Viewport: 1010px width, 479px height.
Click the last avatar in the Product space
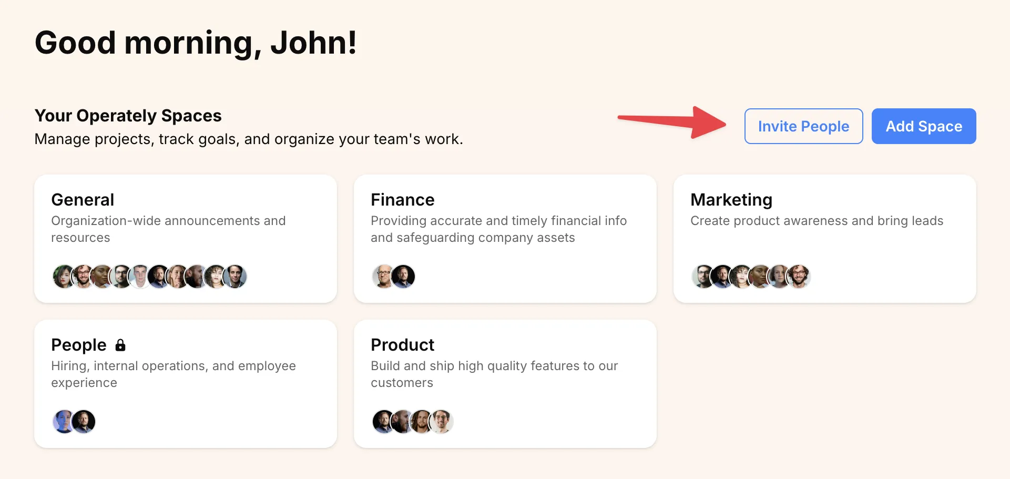442,421
